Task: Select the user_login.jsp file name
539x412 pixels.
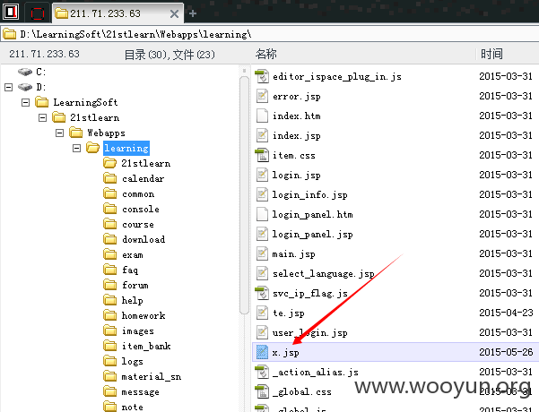Action: click(309, 332)
